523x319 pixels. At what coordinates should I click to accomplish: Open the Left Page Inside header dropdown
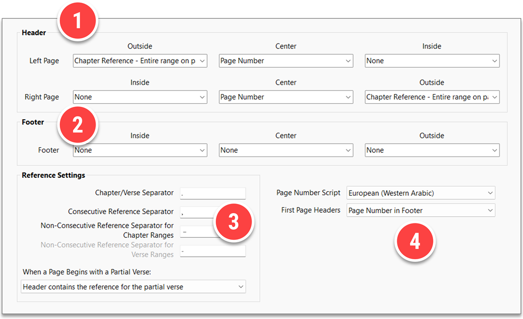pos(432,61)
